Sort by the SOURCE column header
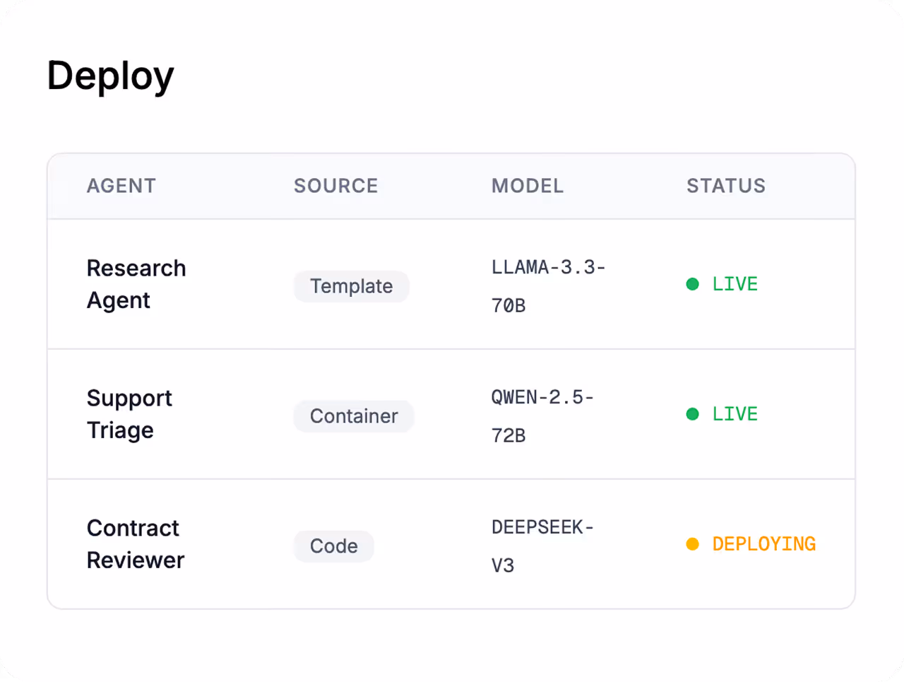Viewport: 904px width, 682px height. point(335,186)
